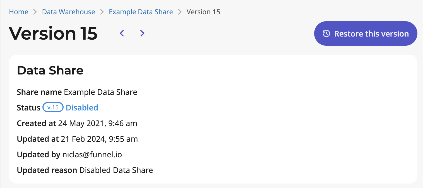Image resolution: width=423 pixels, height=188 pixels.
Task: Click the Created at 24 May 2021 date
Action: click(x=98, y=123)
